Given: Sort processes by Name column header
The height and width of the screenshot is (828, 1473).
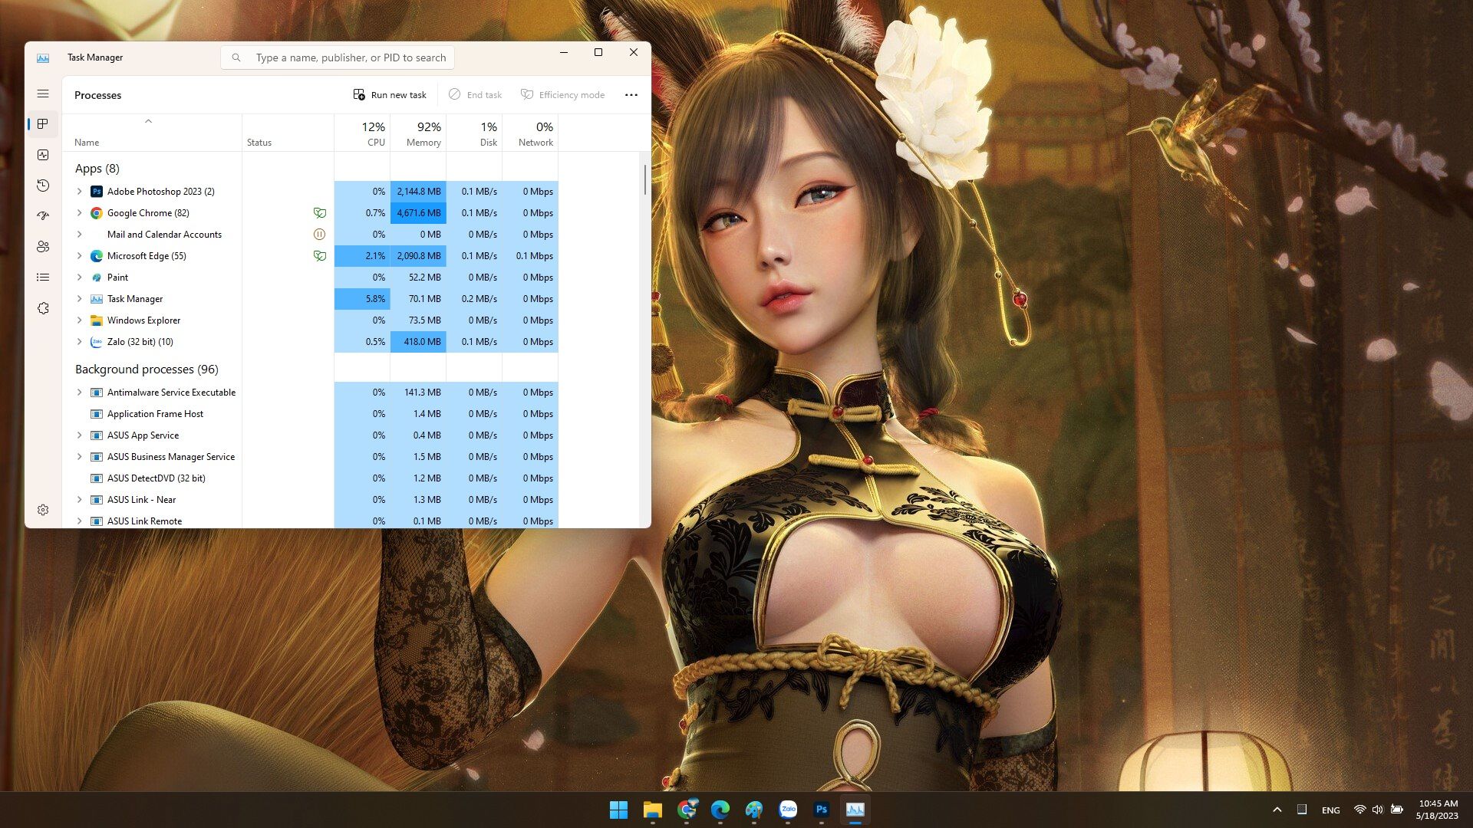Looking at the screenshot, I should point(152,133).
